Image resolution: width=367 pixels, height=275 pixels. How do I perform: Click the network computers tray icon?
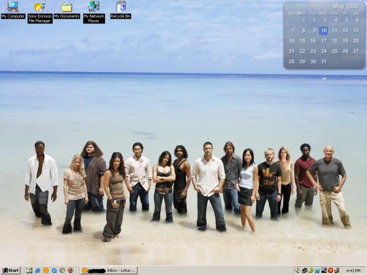[x=304, y=270]
